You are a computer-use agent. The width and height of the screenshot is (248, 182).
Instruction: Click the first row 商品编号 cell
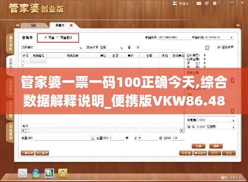39,61
